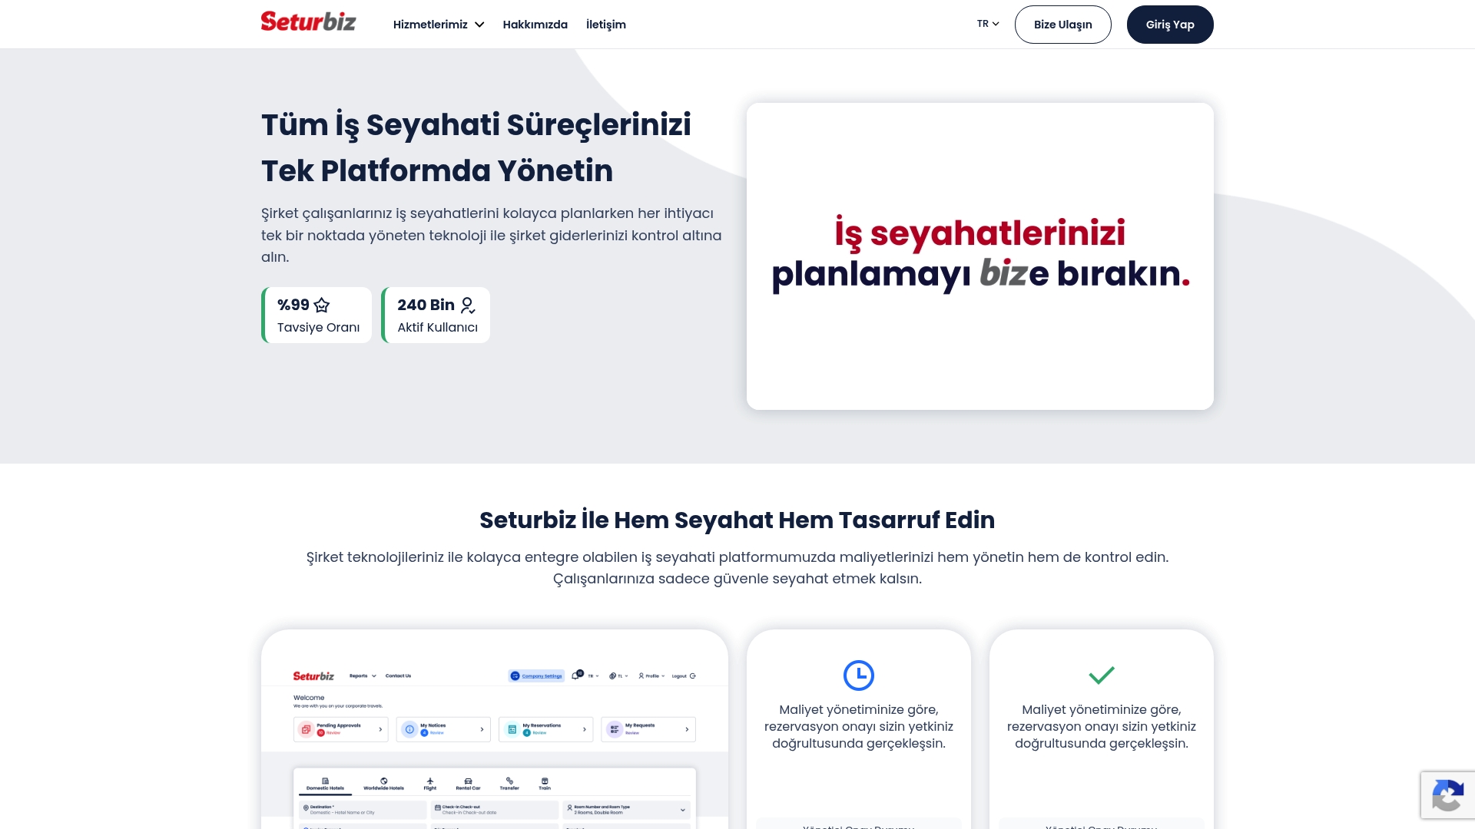Open the TR language dropdown in the header
This screenshot has width=1475, height=829.
pyautogui.click(x=988, y=24)
